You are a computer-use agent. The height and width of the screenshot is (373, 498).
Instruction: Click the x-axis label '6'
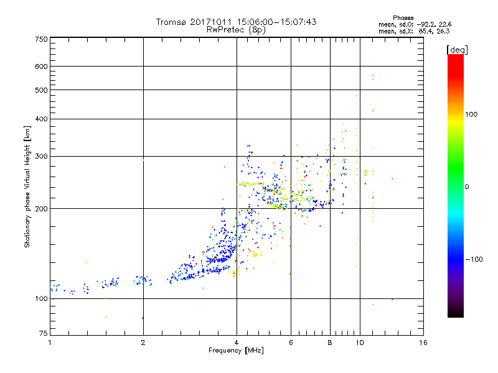pyautogui.click(x=291, y=343)
